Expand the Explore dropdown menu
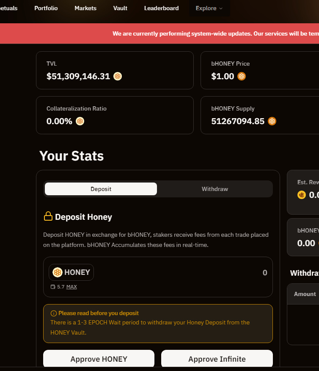 [209, 8]
